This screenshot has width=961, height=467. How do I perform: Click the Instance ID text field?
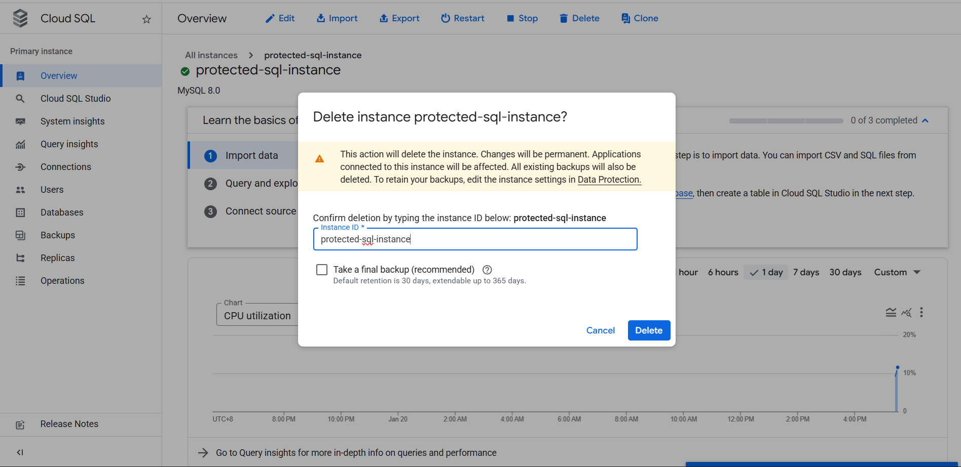475,239
